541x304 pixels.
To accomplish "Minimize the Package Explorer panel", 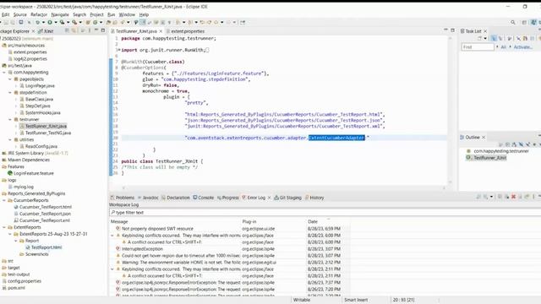I will click(x=96, y=30).
